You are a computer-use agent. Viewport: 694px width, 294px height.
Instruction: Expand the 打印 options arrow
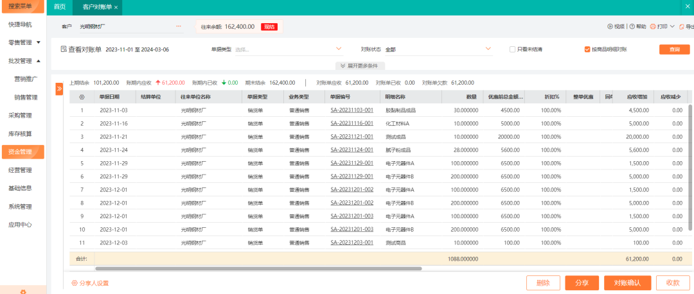tap(672, 26)
